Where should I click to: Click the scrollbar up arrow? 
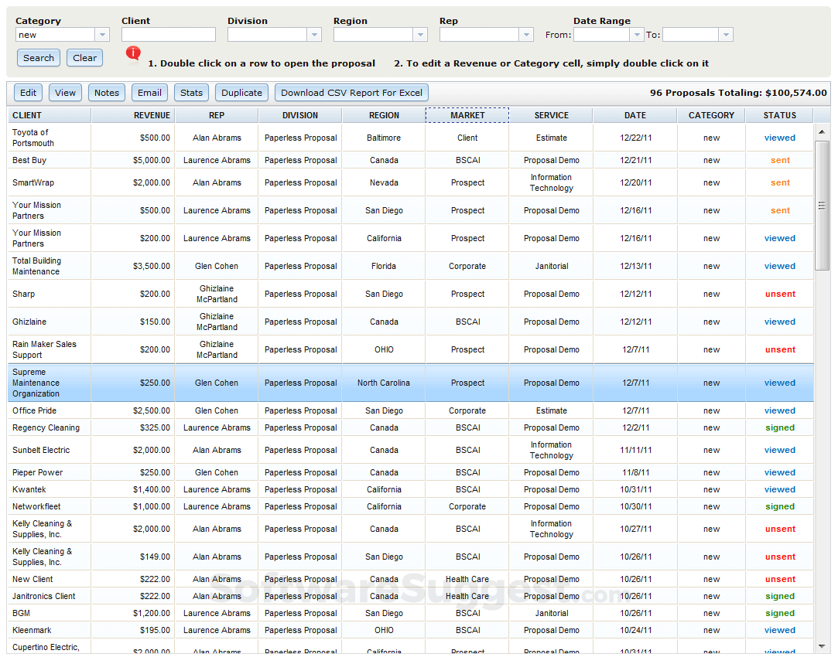click(822, 131)
